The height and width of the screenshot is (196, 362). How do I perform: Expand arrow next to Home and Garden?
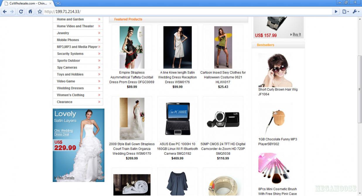99,19
